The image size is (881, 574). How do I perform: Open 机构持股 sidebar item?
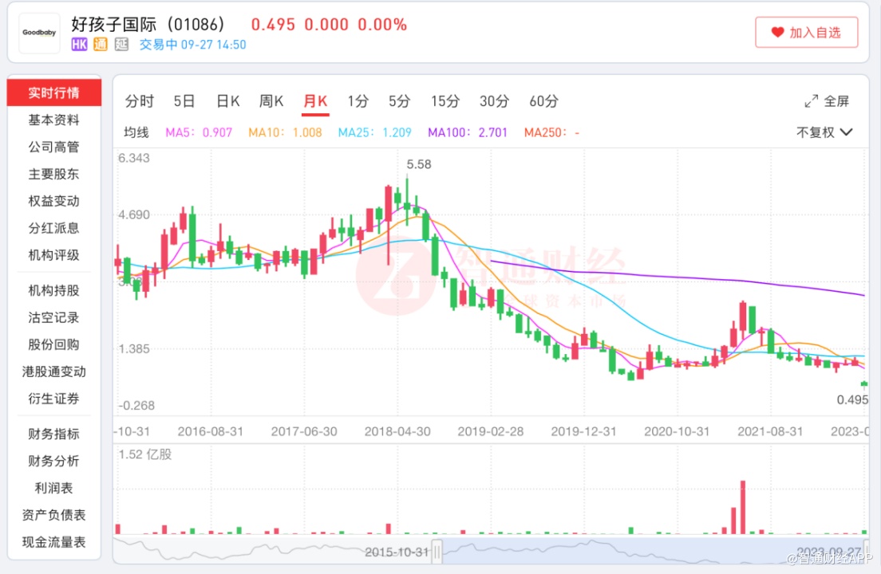coord(54,290)
